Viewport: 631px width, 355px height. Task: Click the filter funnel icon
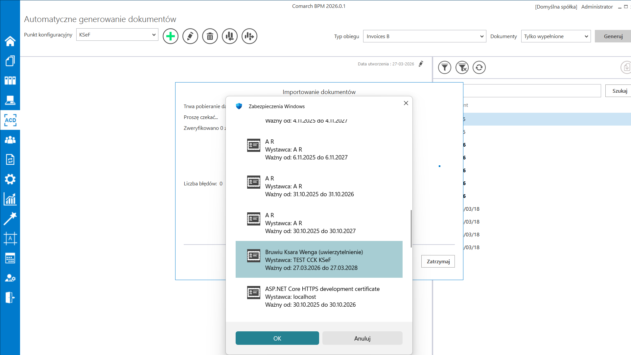444,67
